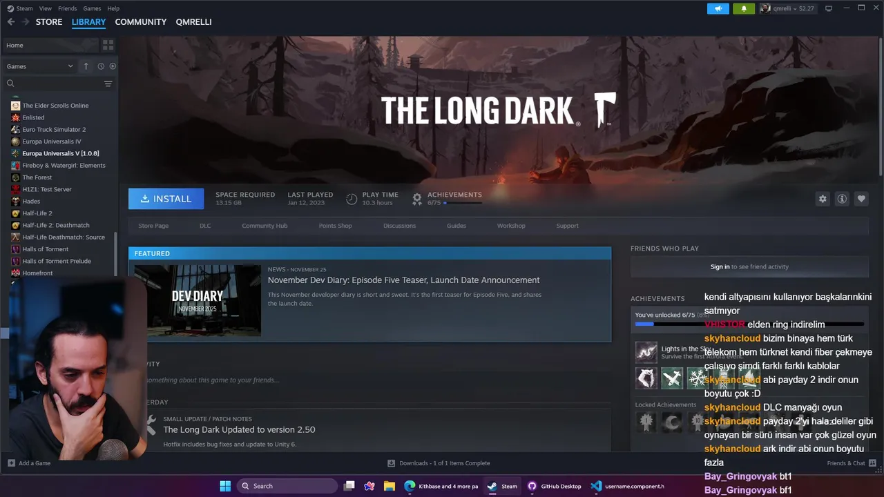Open the View menu

point(46,8)
